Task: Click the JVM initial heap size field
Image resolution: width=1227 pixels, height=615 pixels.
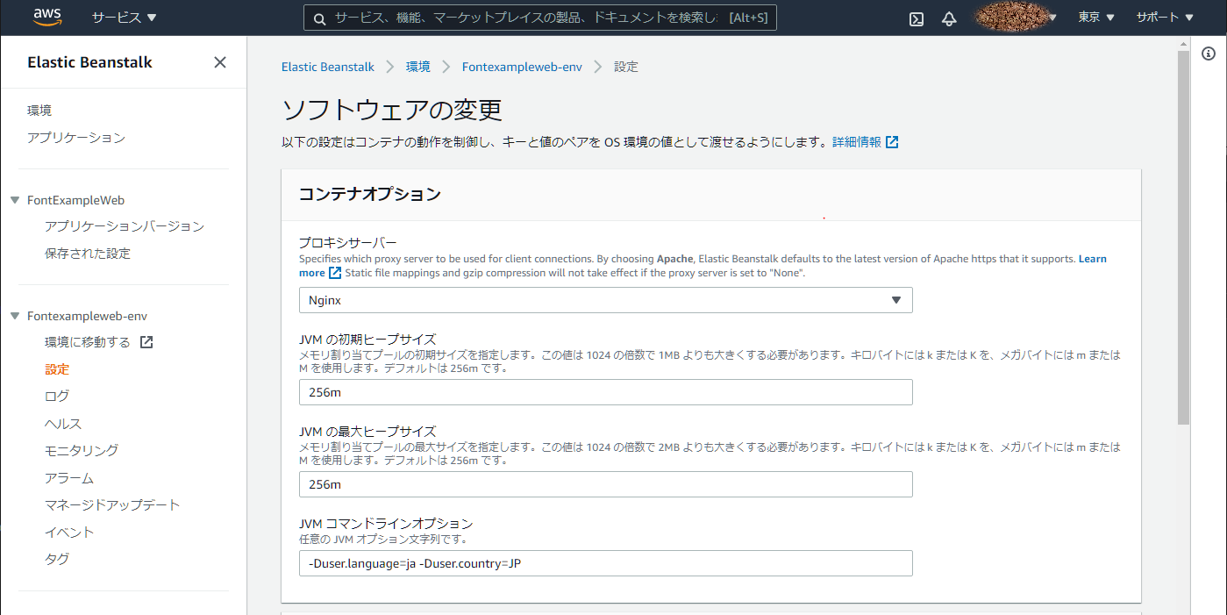Action: pos(605,392)
